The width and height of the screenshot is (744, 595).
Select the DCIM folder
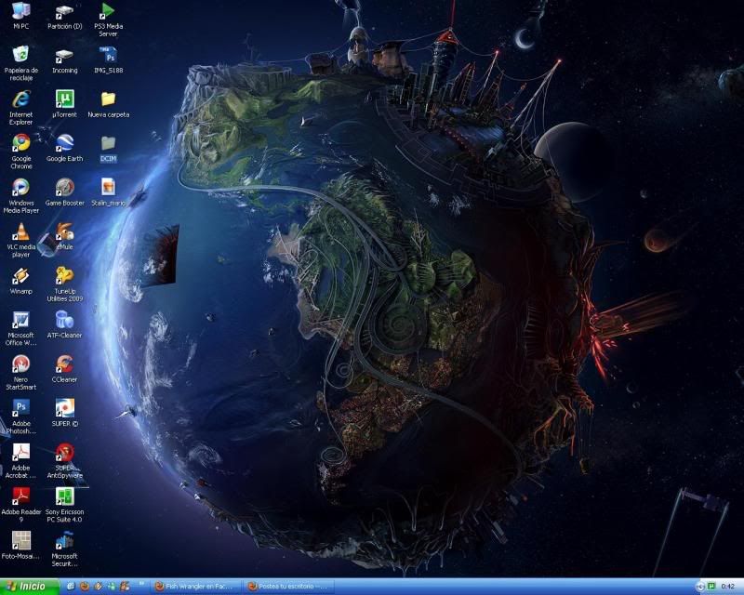click(x=108, y=143)
